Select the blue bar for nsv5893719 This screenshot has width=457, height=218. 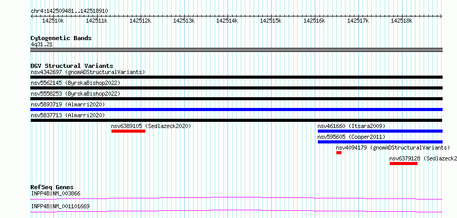236,110
